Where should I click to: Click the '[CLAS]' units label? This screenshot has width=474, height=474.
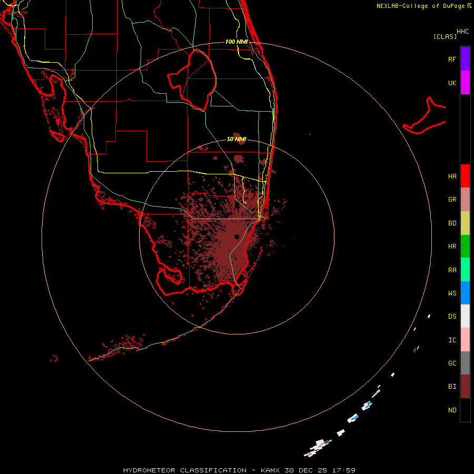point(445,36)
